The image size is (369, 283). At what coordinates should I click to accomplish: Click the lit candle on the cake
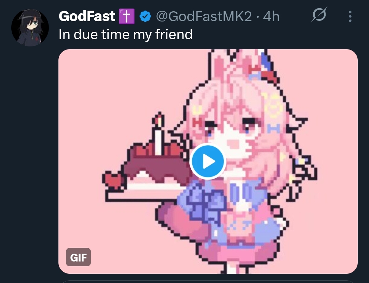point(159,134)
